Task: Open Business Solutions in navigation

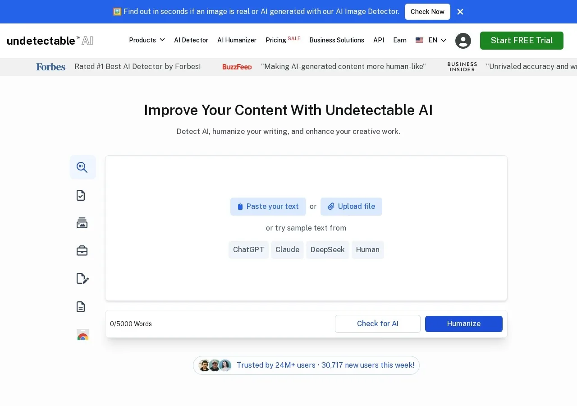Action: click(x=337, y=40)
